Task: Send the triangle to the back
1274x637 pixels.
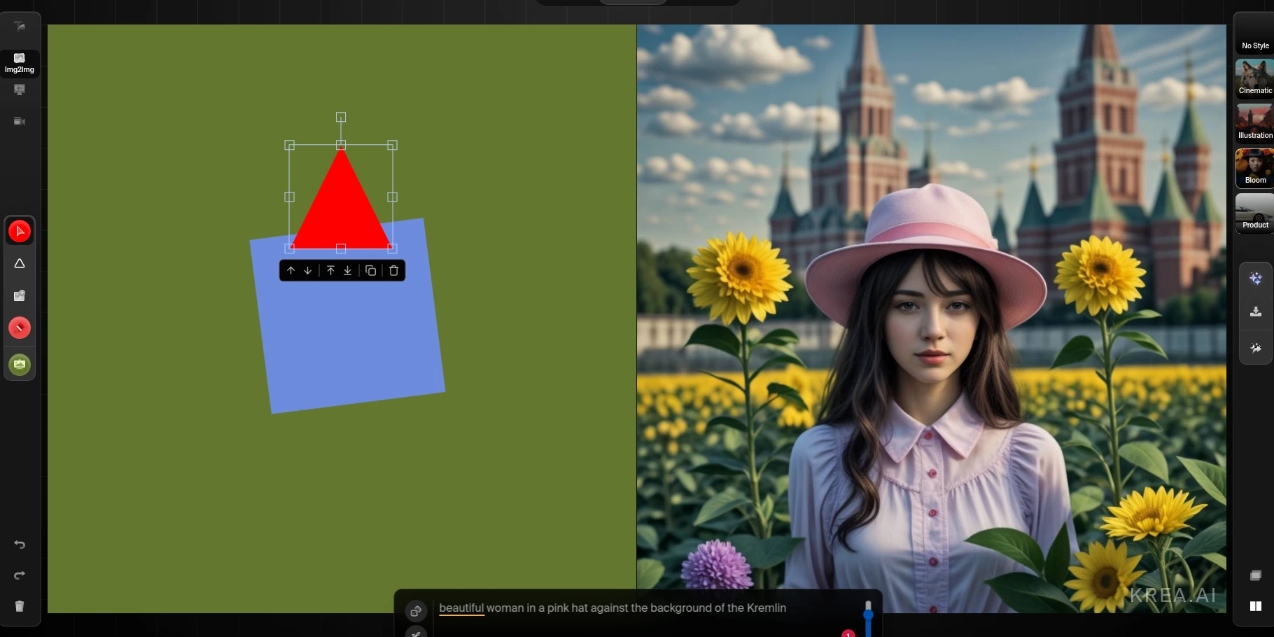Action: point(348,271)
